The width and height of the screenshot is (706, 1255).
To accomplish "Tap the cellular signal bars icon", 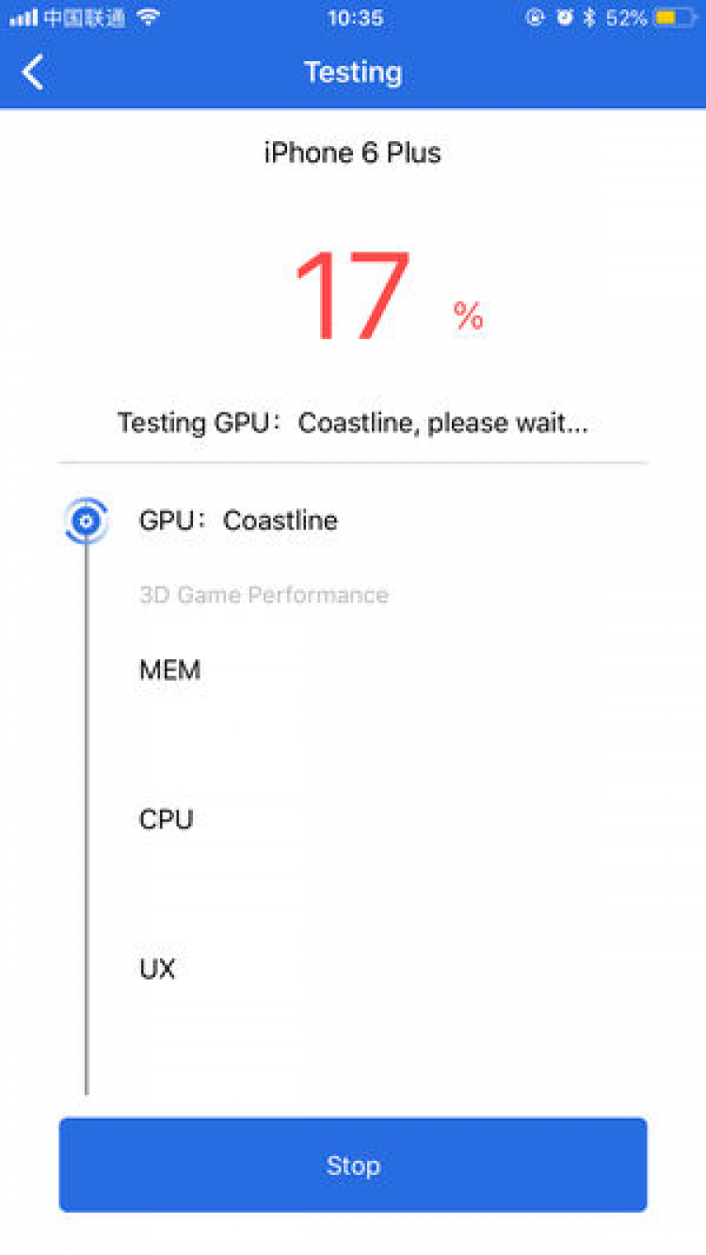I will tap(23, 17).
